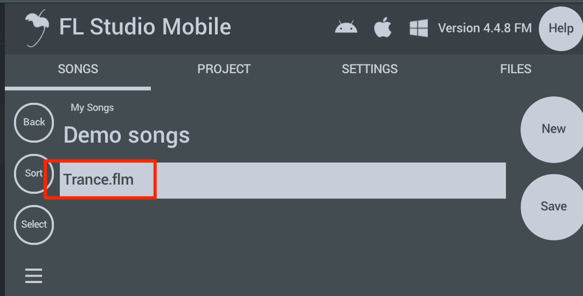583x296 pixels.
Task: Click the Demo songs folder heading
Action: pyautogui.click(x=127, y=135)
